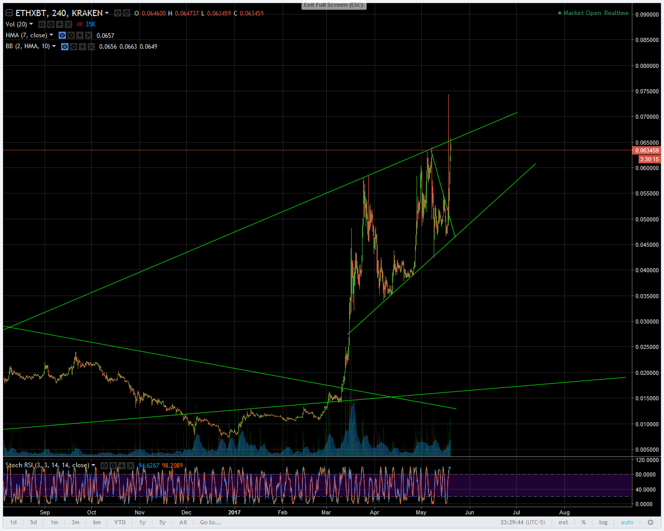The image size is (664, 531).
Task: Click the 3:30:15 bar countdown label
Action: pos(649,159)
